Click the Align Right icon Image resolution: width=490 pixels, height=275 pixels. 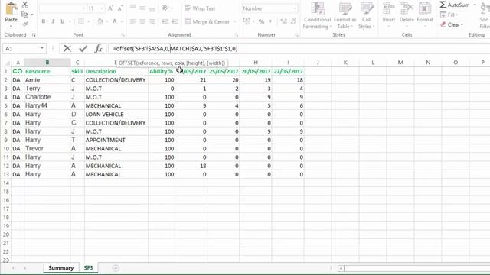click(x=152, y=21)
